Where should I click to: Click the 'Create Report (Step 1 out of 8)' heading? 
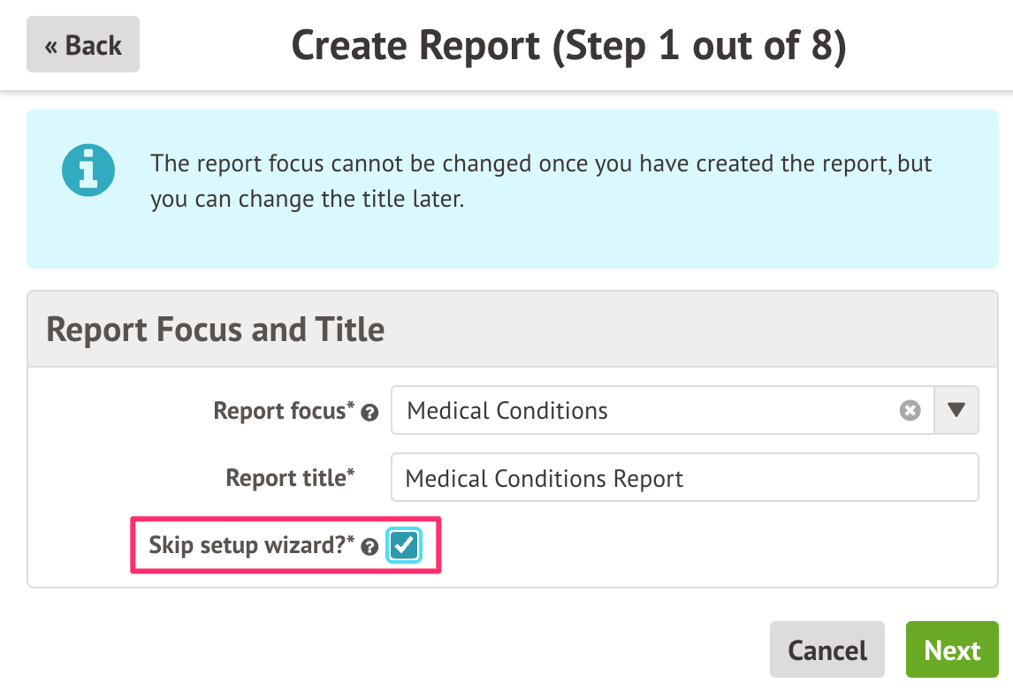click(x=568, y=45)
